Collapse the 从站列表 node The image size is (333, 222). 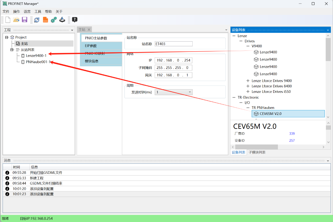click(12, 50)
